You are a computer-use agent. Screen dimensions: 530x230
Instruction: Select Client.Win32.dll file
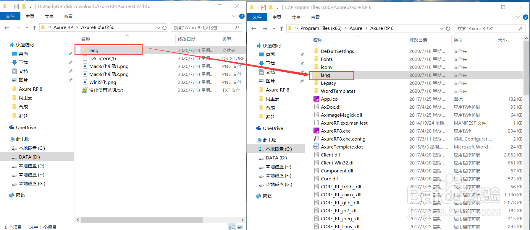(x=337, y=163)
